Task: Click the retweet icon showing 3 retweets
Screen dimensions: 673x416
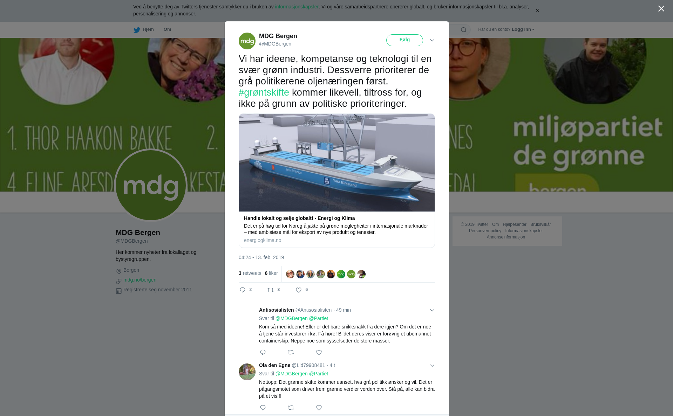Action: pyautogui.click(x=271, y=290)
